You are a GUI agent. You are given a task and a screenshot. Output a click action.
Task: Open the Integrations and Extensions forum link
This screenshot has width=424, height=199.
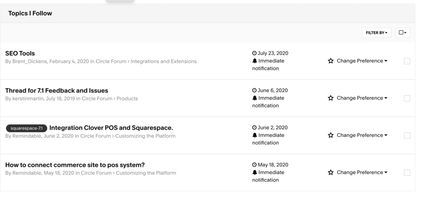164,61
